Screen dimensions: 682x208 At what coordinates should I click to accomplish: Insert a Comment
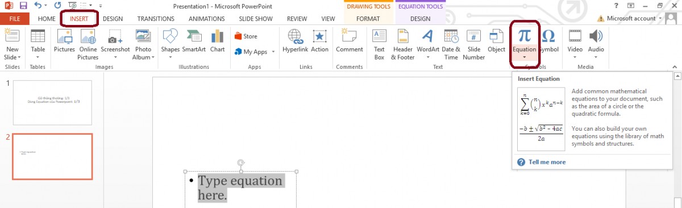350,41
